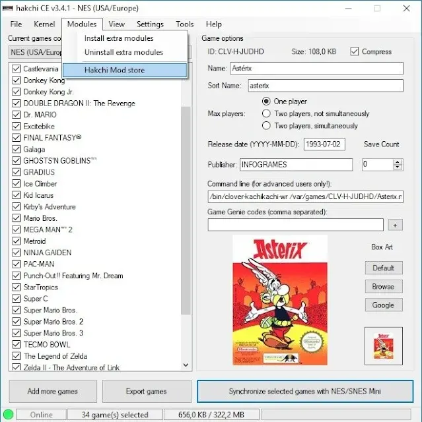The image size is (422, 422).
Task: Uncheck the Castlevania game checkbox
Action: 17,69
